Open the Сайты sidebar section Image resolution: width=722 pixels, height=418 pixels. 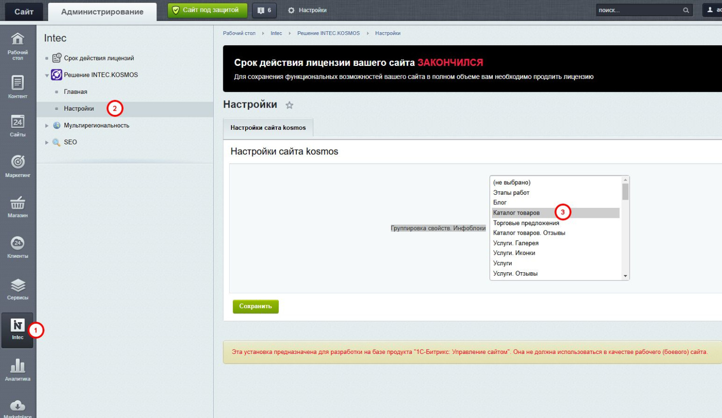pos(18,126)
